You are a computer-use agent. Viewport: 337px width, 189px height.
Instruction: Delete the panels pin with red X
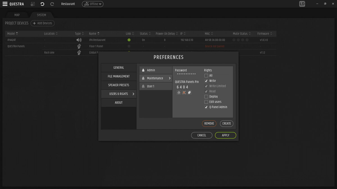pyautogui.click(x=184, y=93)
